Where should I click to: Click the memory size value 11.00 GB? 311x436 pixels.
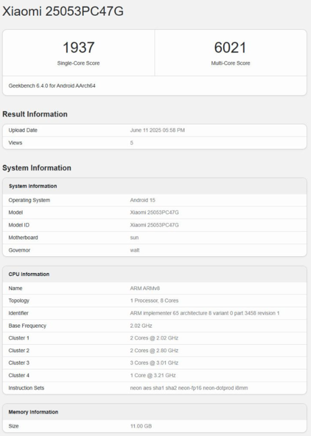[x=141, y=426]
